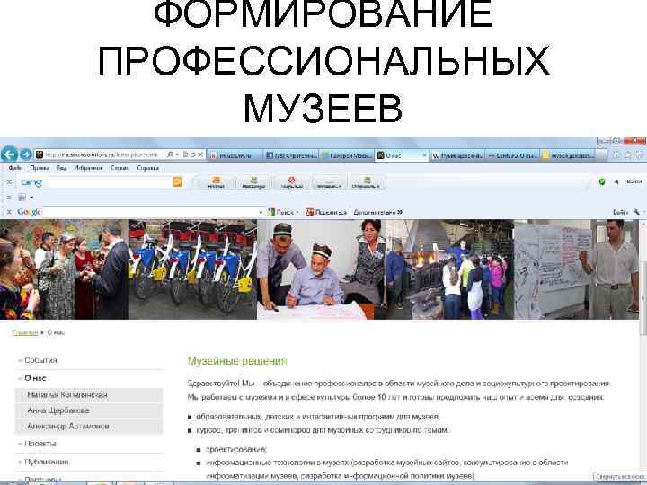The image size is (647, 485).
Task: Switch to the Wikipedia tab
Action: [x=457, y=155]
